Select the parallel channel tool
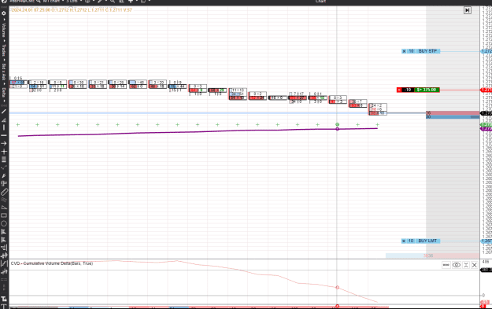The height and width of the screenshot is (309, 492). click(x=4, y=200)
